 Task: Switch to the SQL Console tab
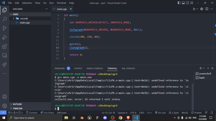pos(128,68)
